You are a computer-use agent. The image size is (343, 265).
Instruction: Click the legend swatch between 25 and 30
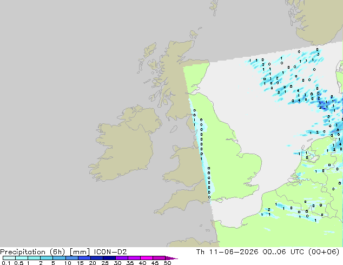point(109,258)
